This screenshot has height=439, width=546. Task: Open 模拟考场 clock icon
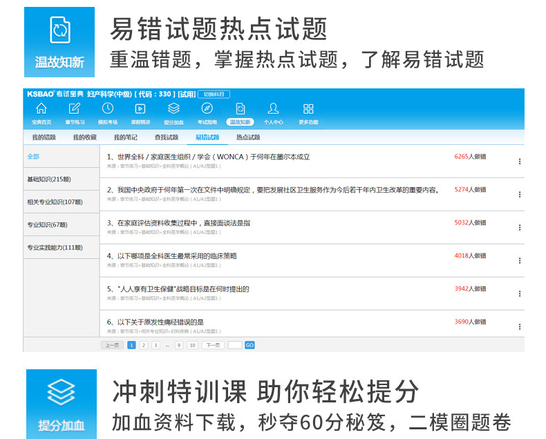click(x=108, y=109)
